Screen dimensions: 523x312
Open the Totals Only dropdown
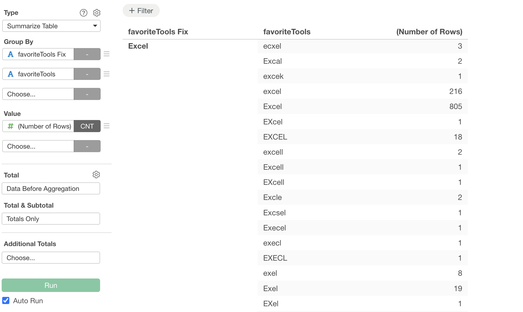pos(51,219)
